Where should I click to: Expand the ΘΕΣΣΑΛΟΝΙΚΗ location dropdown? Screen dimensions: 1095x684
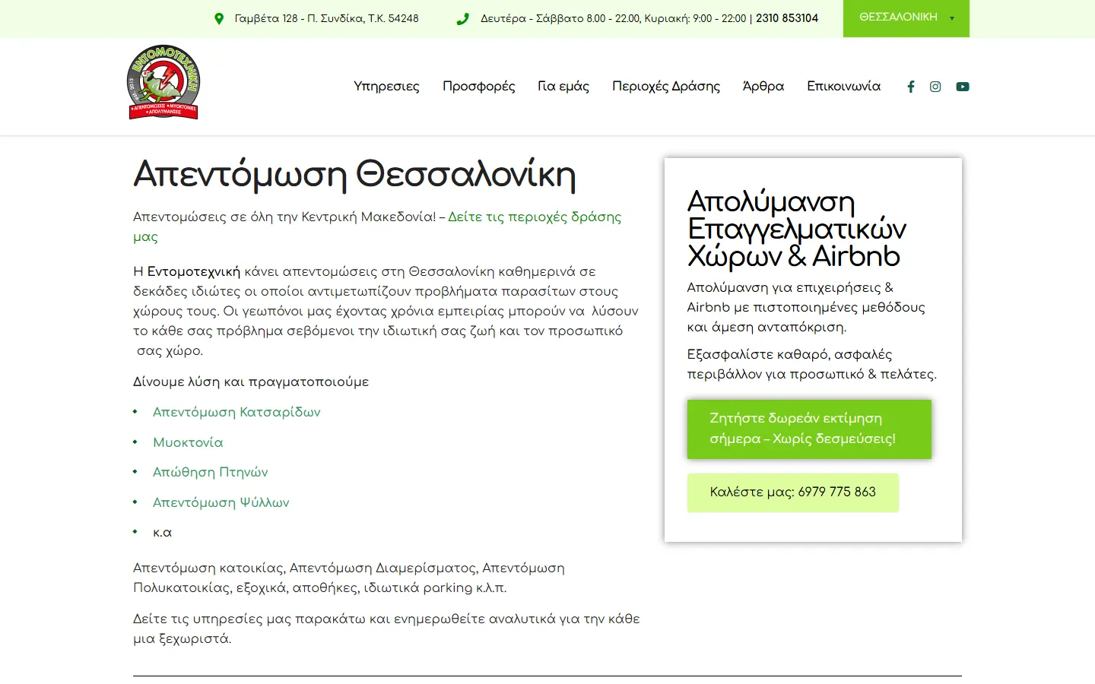coord(906,17)
